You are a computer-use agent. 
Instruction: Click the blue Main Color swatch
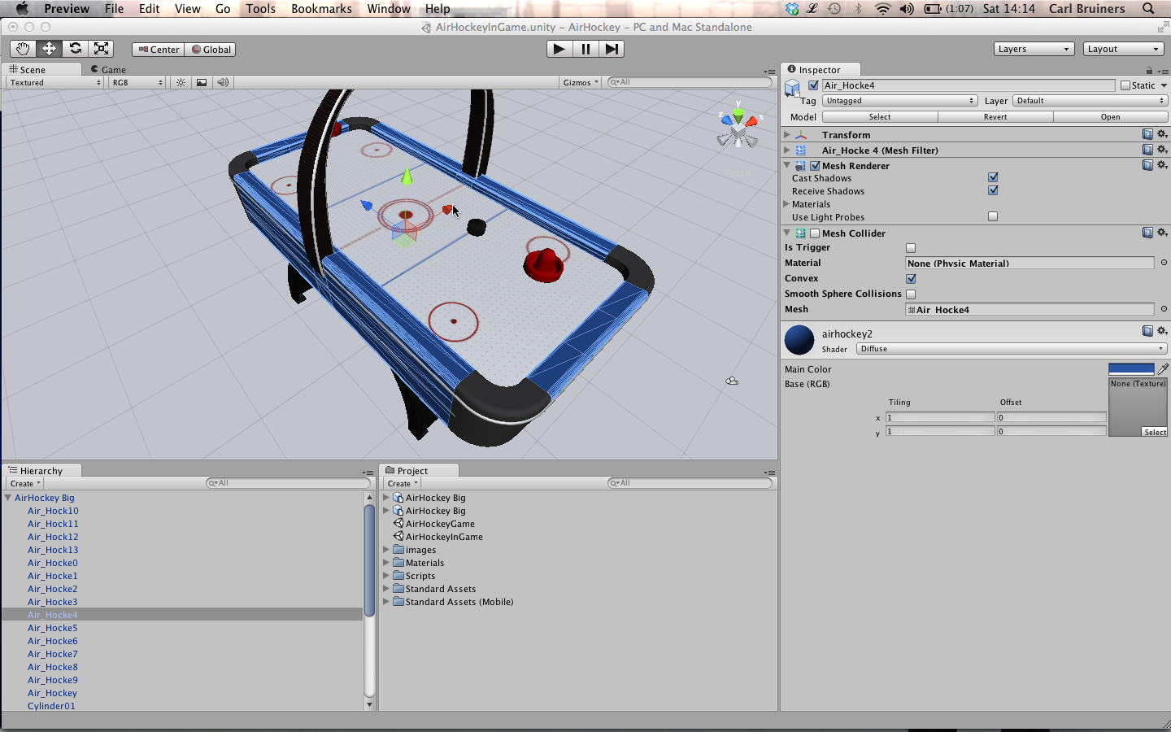(1130, 369)
